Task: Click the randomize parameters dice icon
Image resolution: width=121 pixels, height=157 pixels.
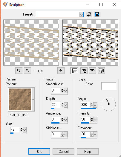Action: click(101, 71)
